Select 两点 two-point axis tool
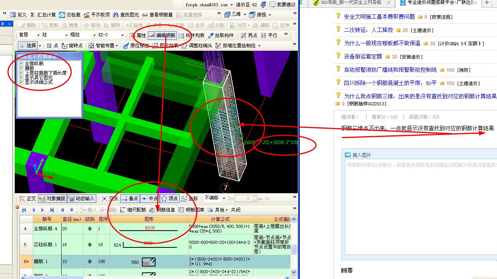Screen dimensions: 497x279 [x=249, y=35]
